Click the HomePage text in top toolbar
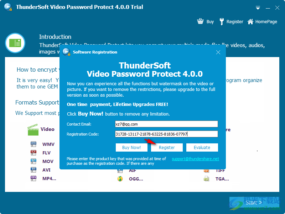This screenshot has width=285, height=214. [266, 22]
